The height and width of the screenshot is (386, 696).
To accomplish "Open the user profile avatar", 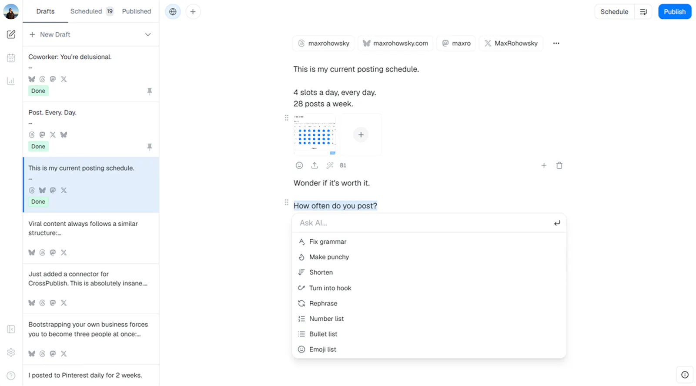I will (x=11, y=11).
